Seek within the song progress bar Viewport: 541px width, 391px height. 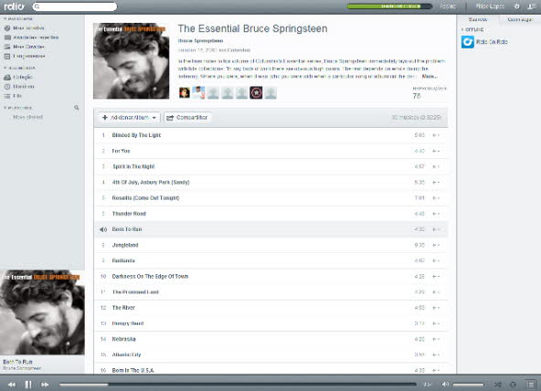pos(239,384)
